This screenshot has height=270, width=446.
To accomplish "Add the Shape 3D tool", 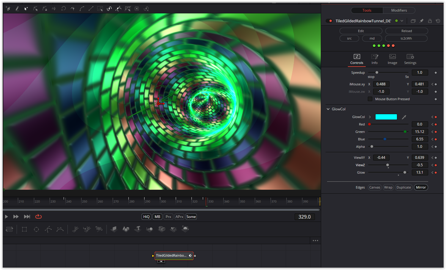I will (126, 229).
